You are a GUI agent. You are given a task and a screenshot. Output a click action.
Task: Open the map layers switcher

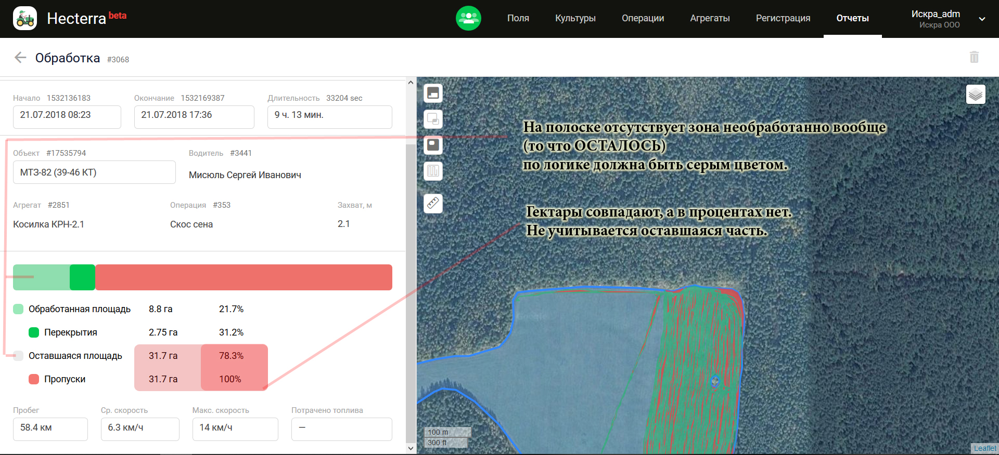pyautogui.click(x=976, y=95)
